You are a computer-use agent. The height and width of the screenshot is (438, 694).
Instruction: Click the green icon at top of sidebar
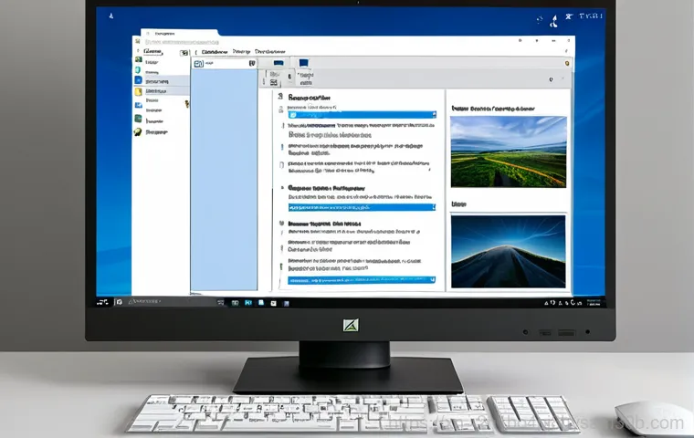pos(139,60)
